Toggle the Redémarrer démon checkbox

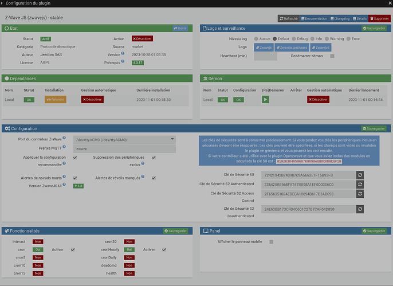pyautogui.click(x=332, y=56)
